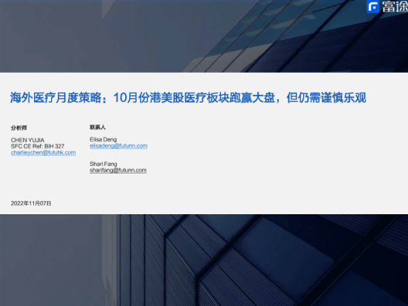Screen dimensions: 408x306
Task: Select the contact name Shari Fang
Action: 103,164
